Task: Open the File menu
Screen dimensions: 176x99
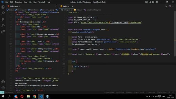Action: pyautogui.click(x=7, y=2)
